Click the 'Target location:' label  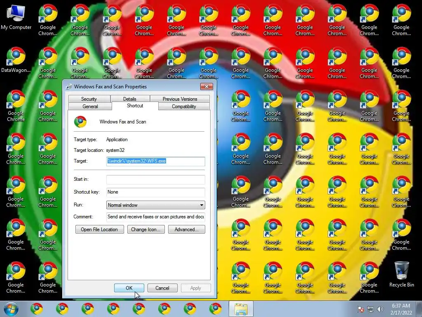coord(89,150)
